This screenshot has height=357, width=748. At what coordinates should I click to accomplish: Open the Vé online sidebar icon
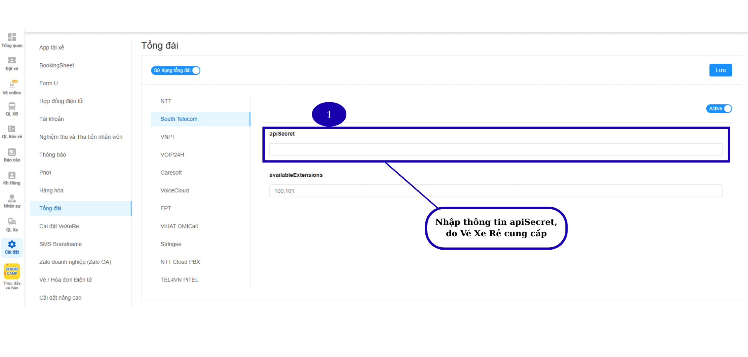[x=12, y=84]
